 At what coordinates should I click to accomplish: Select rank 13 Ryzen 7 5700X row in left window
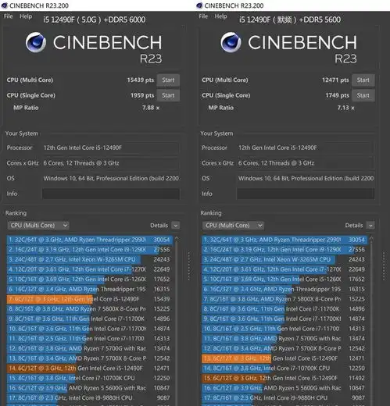click(90, 358)
